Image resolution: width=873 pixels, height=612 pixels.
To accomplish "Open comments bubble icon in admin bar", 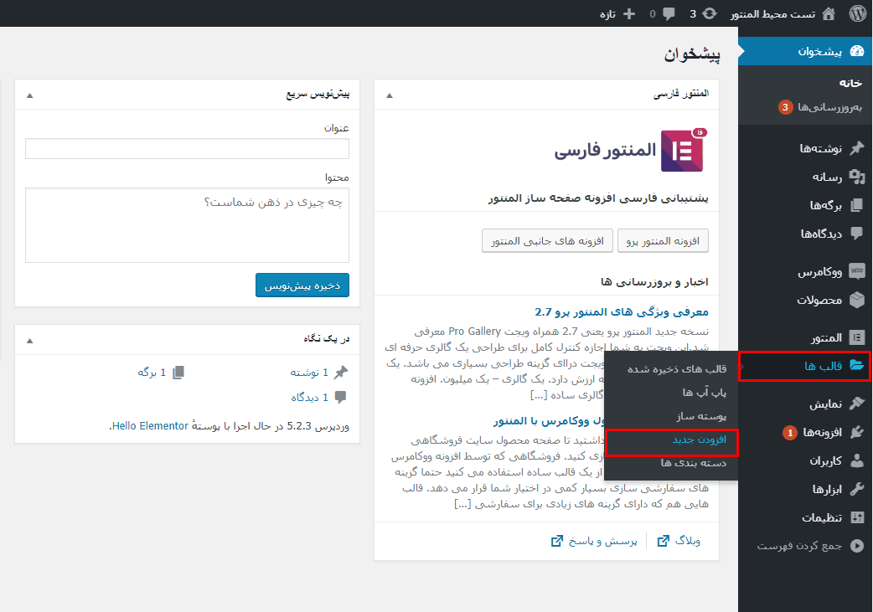I will tap(669, 14).
